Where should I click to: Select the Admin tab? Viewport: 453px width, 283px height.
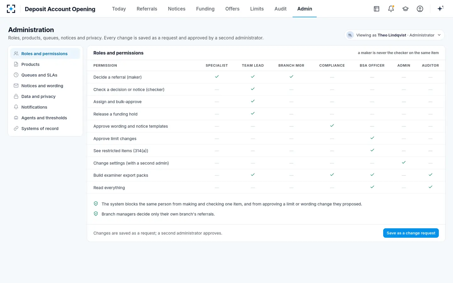pyautogui.click(x=305, y=9)
